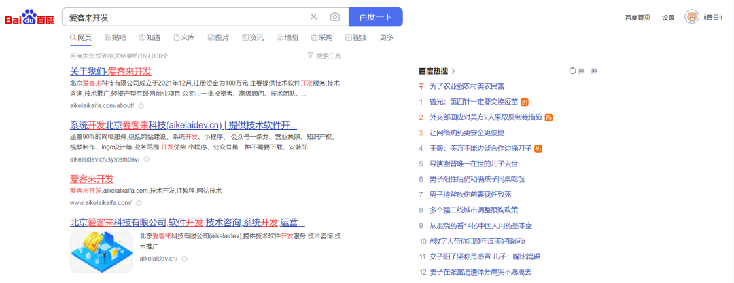This screenshot has width=734, height=283.
Task: Open pinned topic 为了农业强农村美农民富
Action: [x=467, y=87]
